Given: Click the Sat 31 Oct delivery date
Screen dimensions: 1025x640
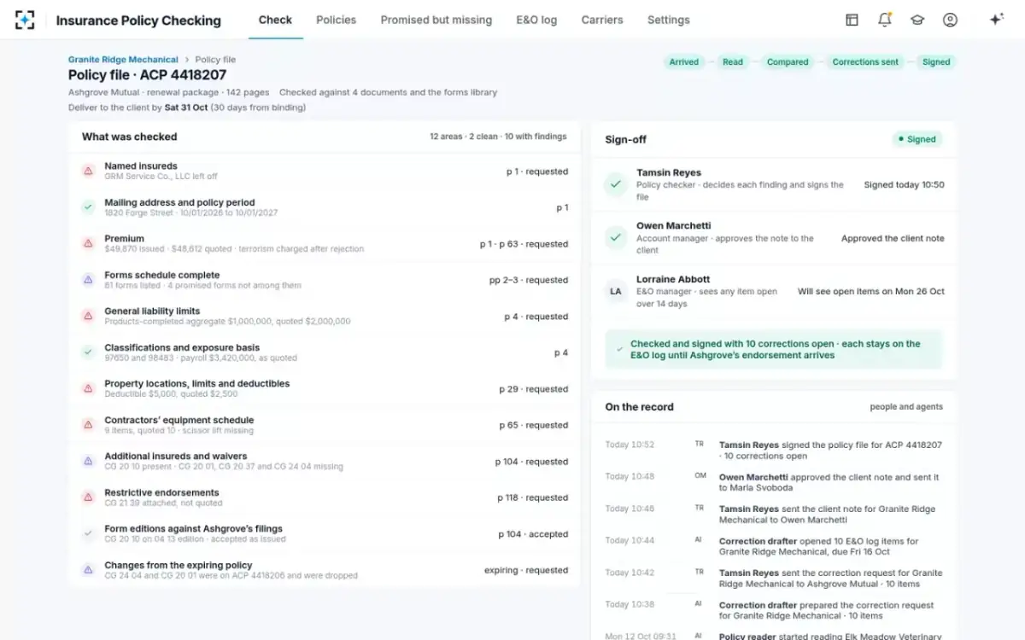Looking at the screenshot, I should click(185, 108).
